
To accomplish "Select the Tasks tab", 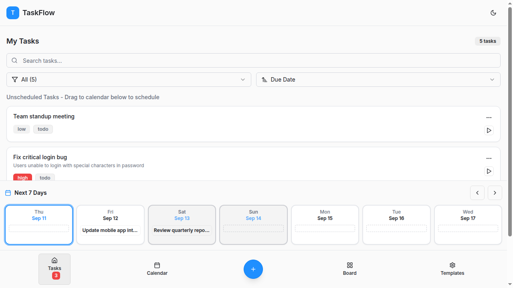I will pyautogui.click(x=55, y=269).
